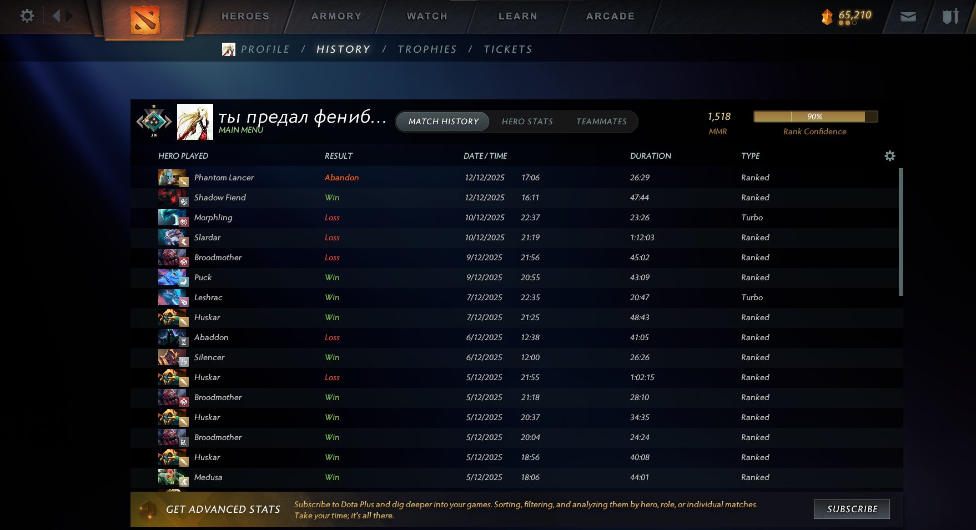Click the back navigation arrow
This screenshot has width=976, height=530.
(56, 16)
